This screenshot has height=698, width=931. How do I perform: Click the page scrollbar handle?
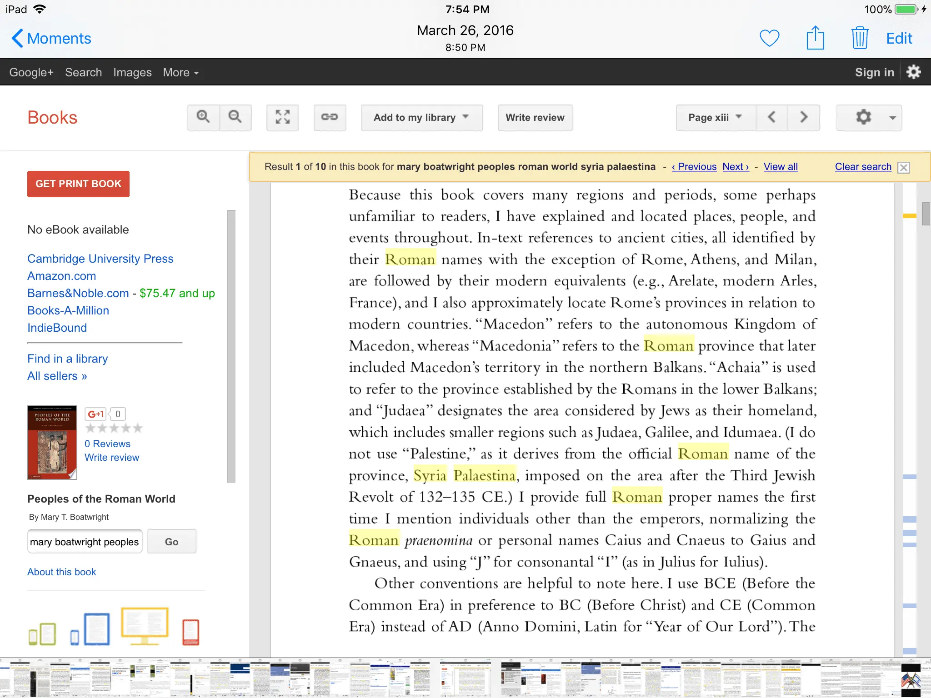[926, 214]
